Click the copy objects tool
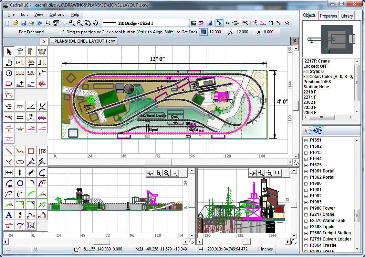Image resolution: width=365 pixels, height=257 pixels. 31,52
